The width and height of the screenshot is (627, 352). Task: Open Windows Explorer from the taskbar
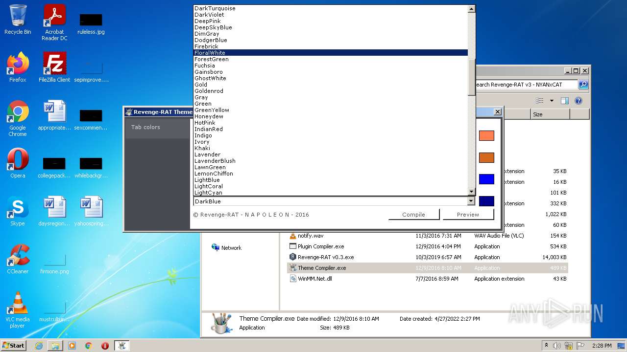point(55,346)
